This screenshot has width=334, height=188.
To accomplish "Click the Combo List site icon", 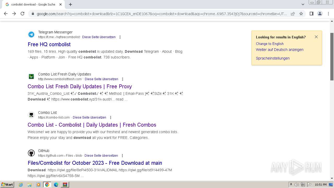I will (x=31, y=115).
